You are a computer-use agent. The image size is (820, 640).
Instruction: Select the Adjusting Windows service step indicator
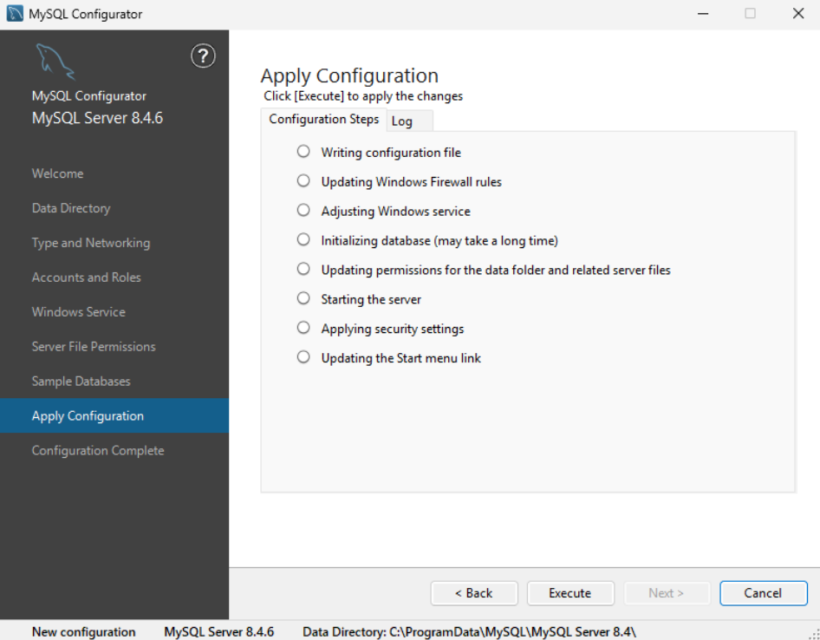pos(303,210)
